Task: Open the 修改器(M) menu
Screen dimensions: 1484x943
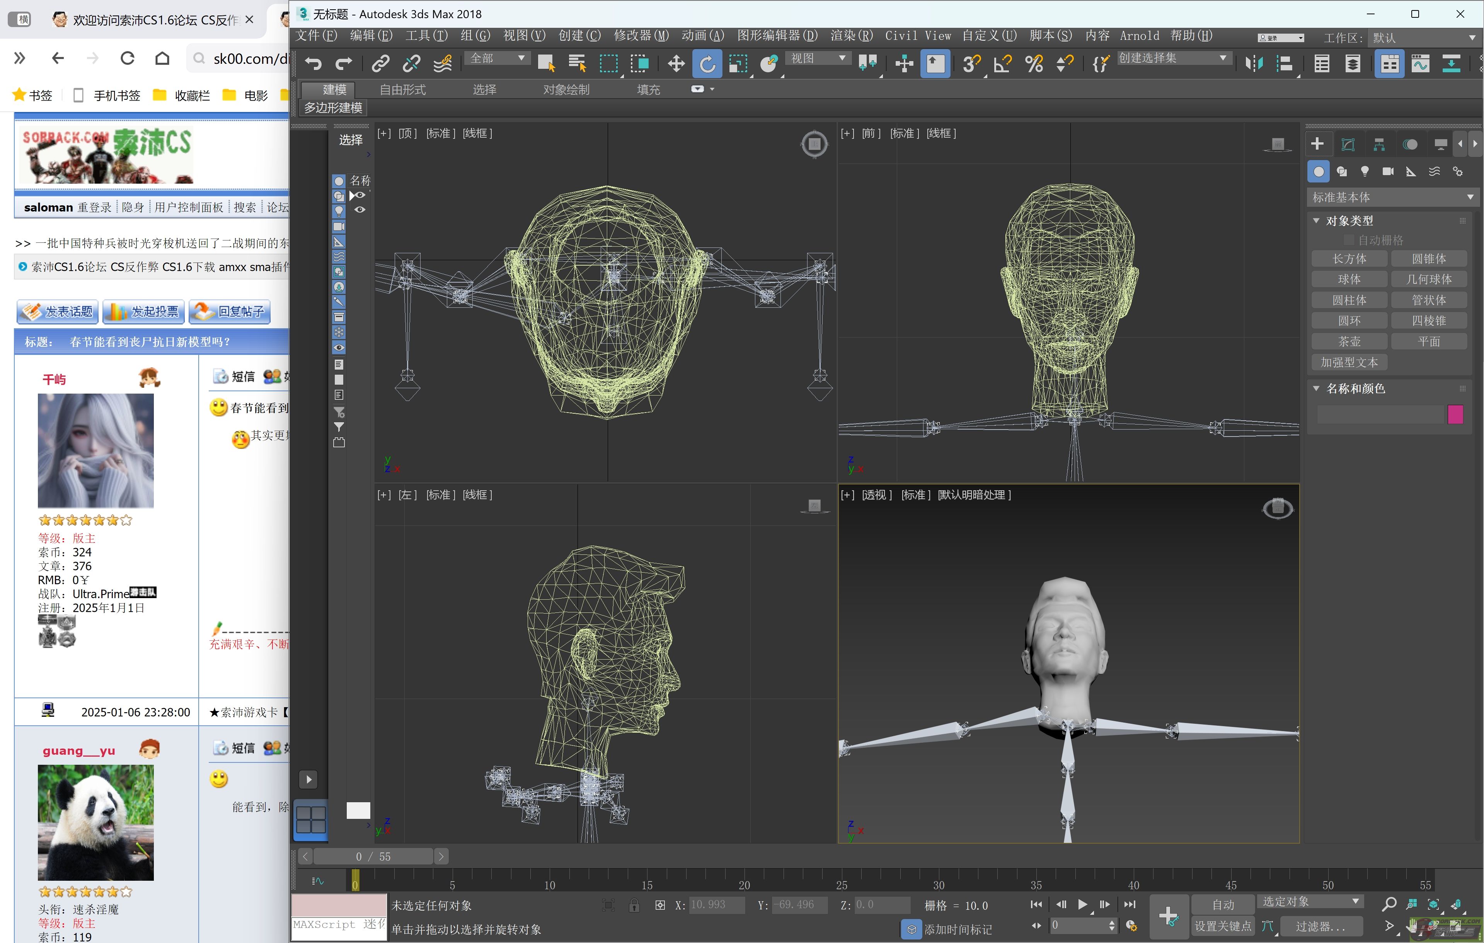Action: [x=641, y=35]
